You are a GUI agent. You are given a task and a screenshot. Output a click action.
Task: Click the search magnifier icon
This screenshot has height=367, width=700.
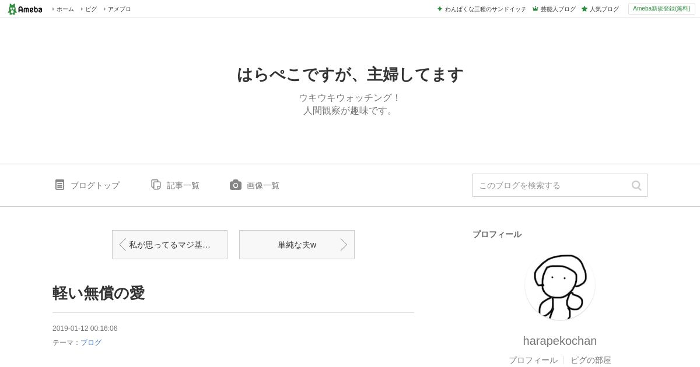[636, 185]
